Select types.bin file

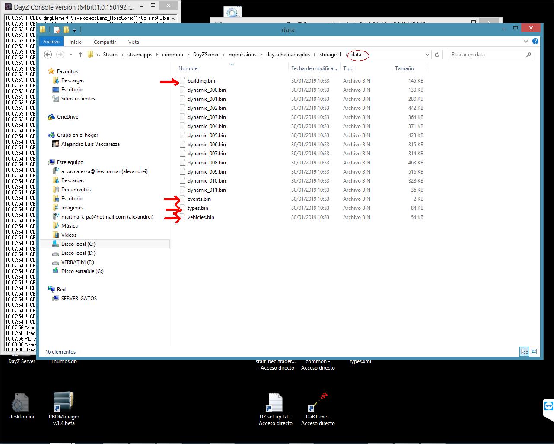(197, 208)
